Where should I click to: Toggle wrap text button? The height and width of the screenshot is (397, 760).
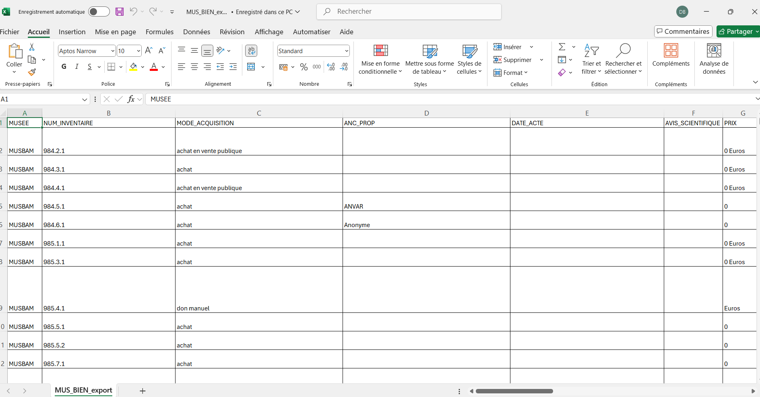tap(251, 51)
